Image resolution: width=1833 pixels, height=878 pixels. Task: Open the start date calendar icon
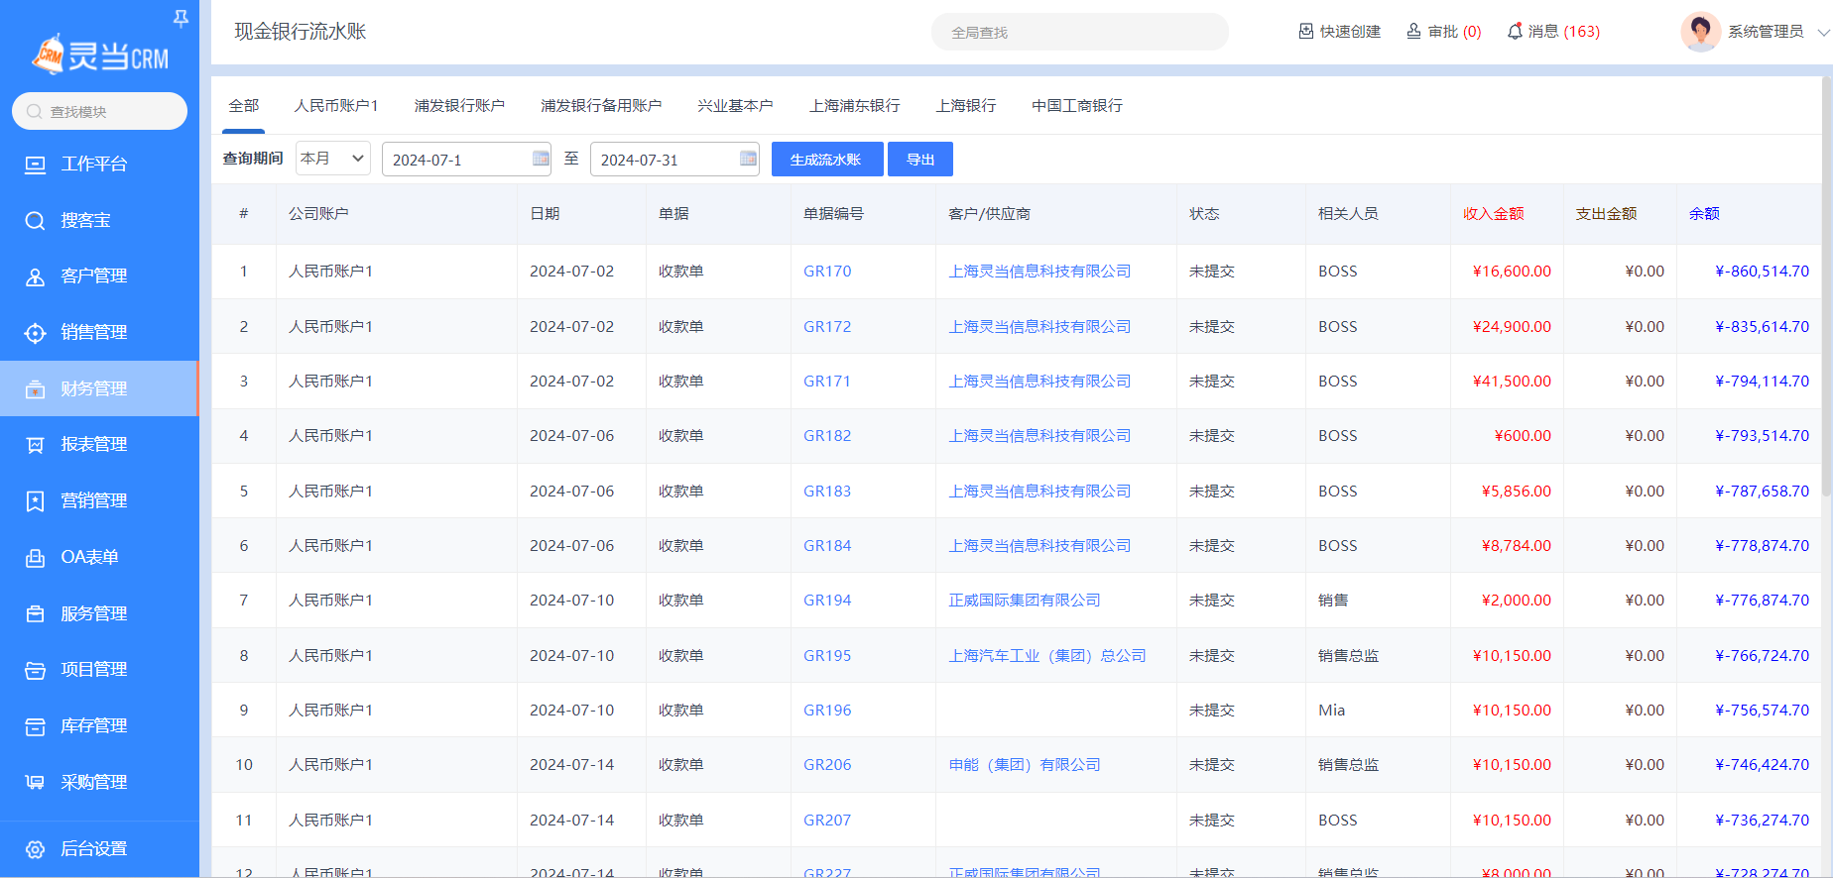point(541,159)
